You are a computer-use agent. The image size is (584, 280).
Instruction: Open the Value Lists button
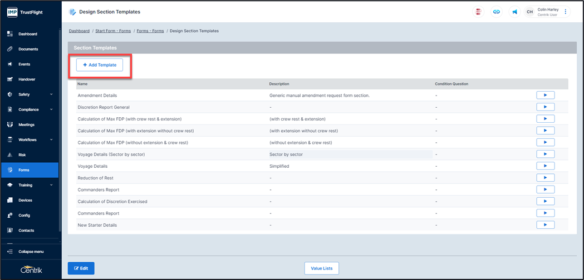click(x=322, y=268)
